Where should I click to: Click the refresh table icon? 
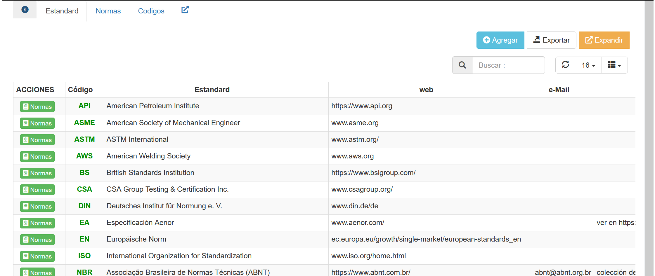[565, 65]
